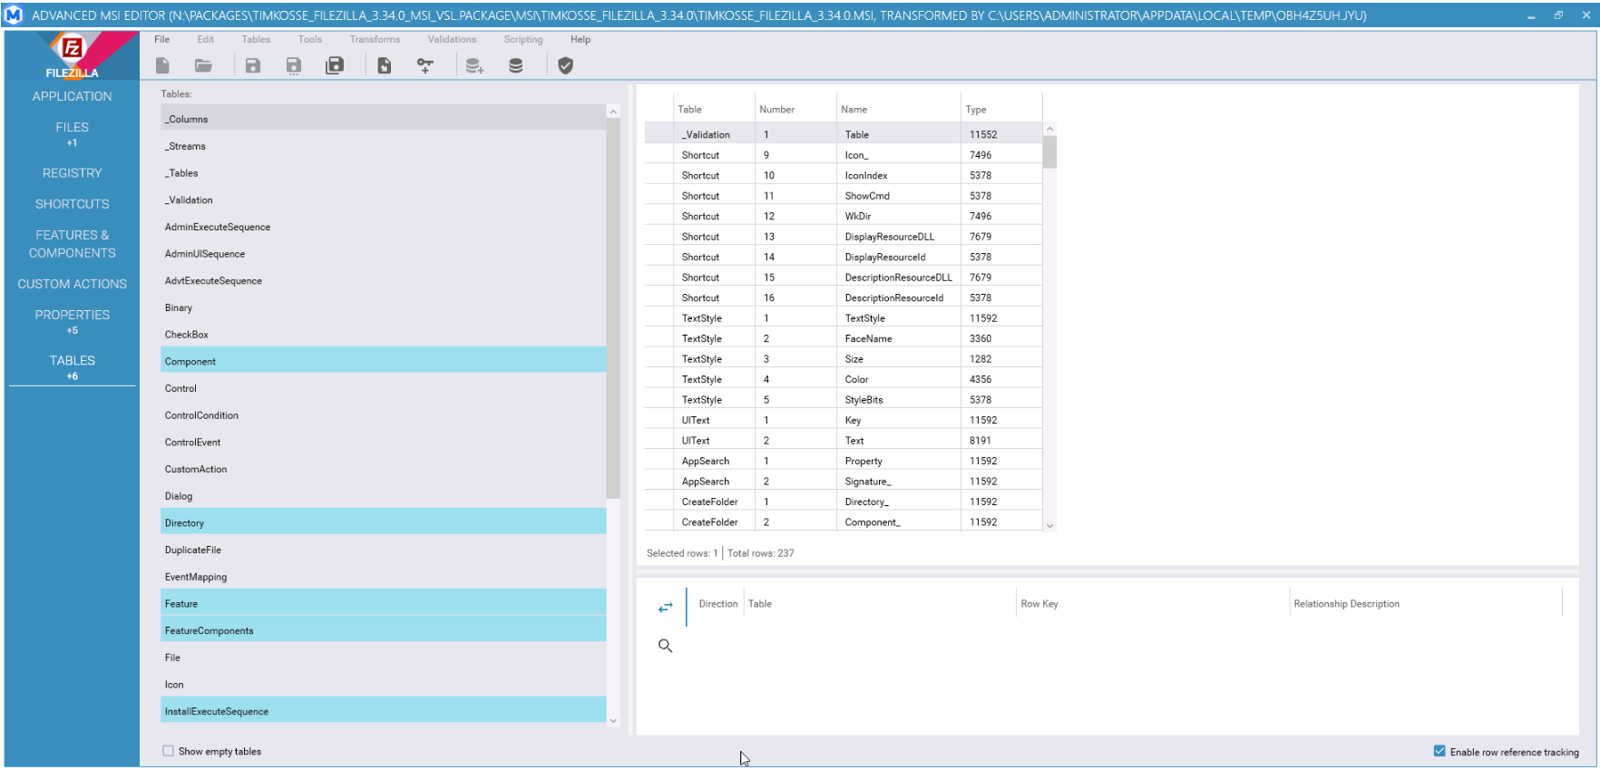Untick Enable row reference tracking
This screenshot has height=770, width=1600.
pyautogui.click(x=1439, y=751)
